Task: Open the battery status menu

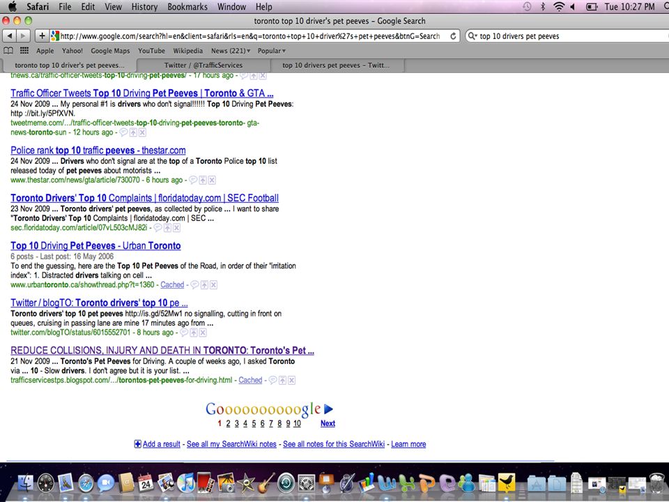Action: coord(592,6)
